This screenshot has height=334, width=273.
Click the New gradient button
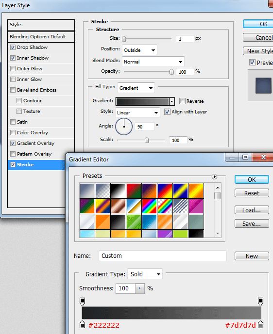click(x=252, y=256)
